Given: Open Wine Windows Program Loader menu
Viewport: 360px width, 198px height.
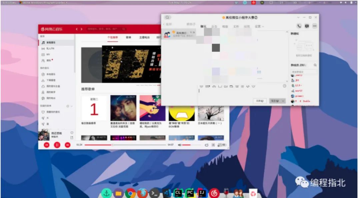Looking at the screenshot, I should pos(43,3).
